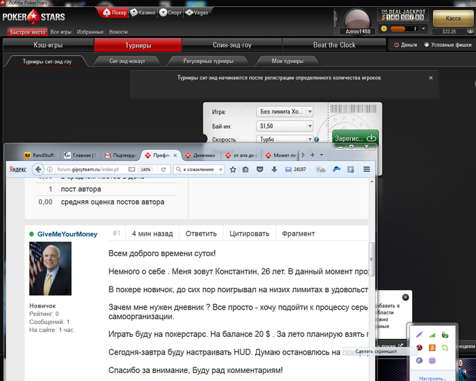Reload the page with refresh icon
The width and height of the screenshot is (476, 381).
point(164,169)
